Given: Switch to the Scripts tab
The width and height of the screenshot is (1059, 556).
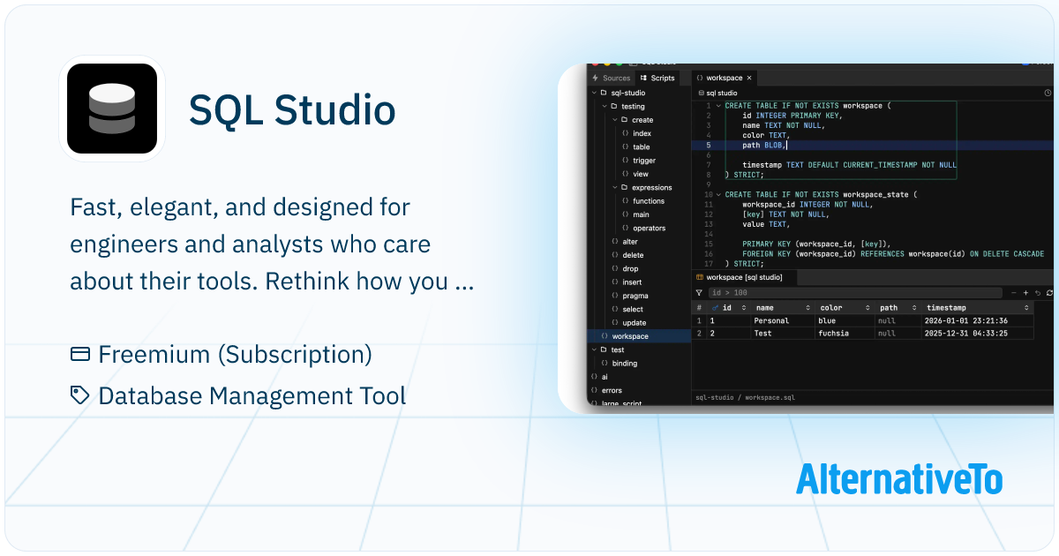Looking at the screenshot, I should [659, 78].
